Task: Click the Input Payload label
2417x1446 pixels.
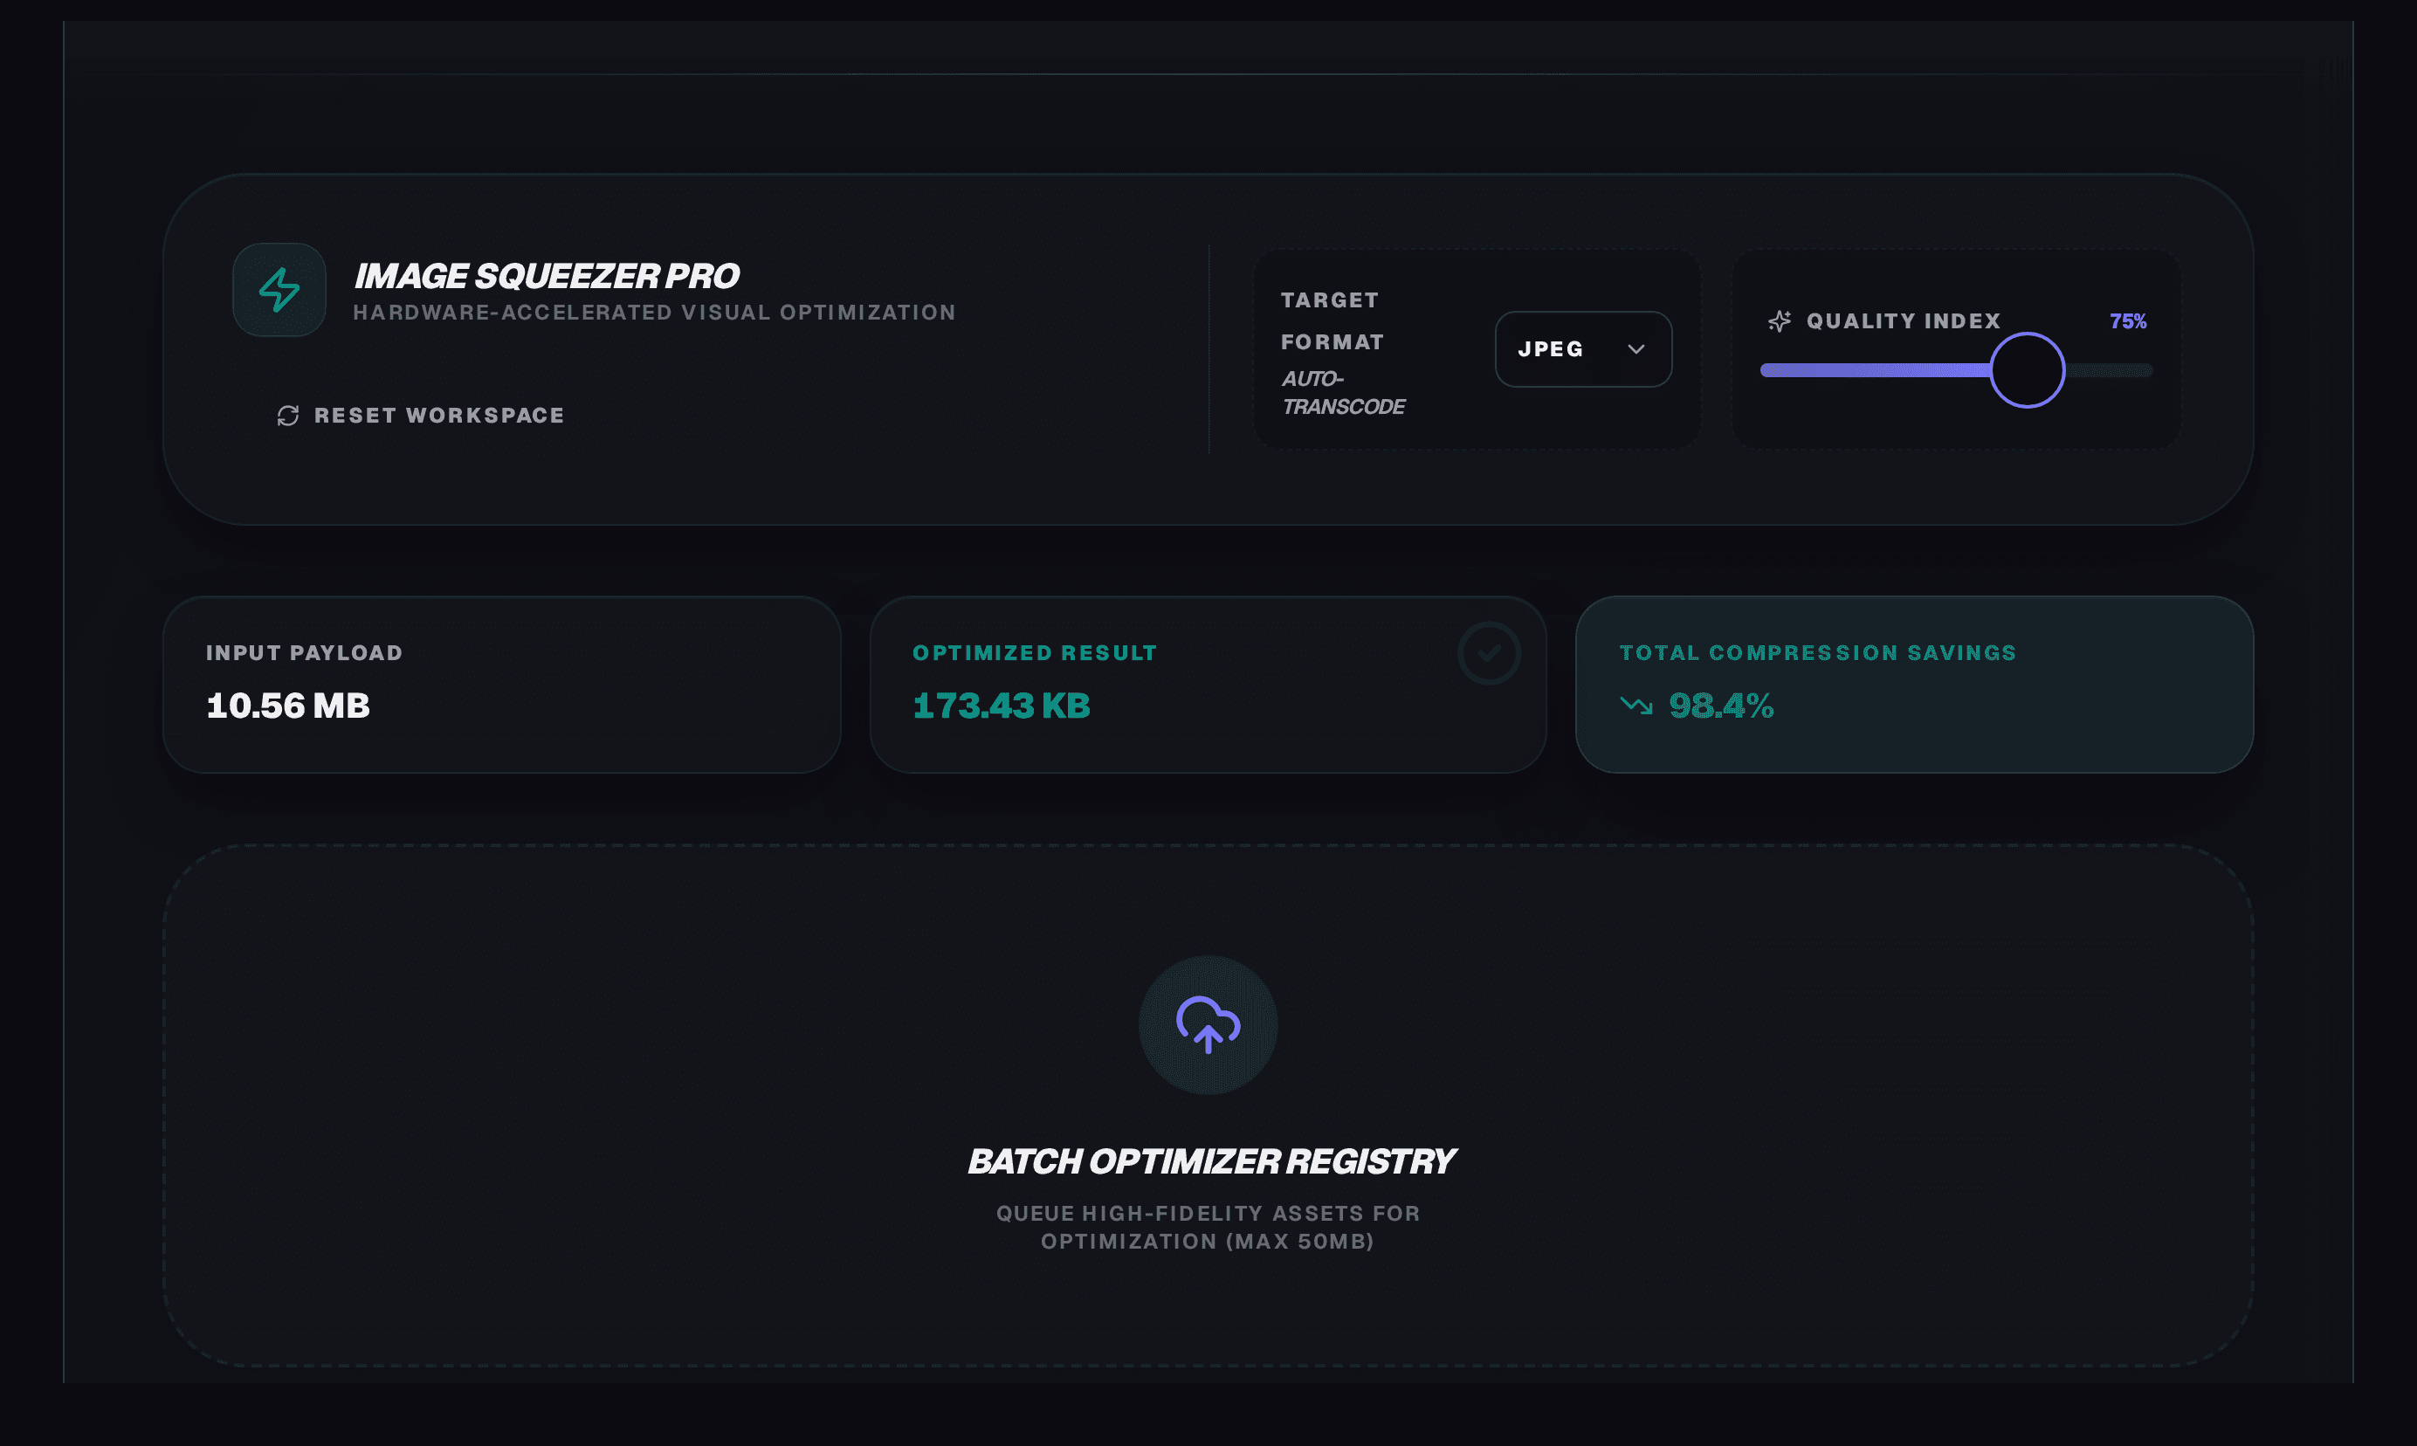Action: [x=304, y=653]
